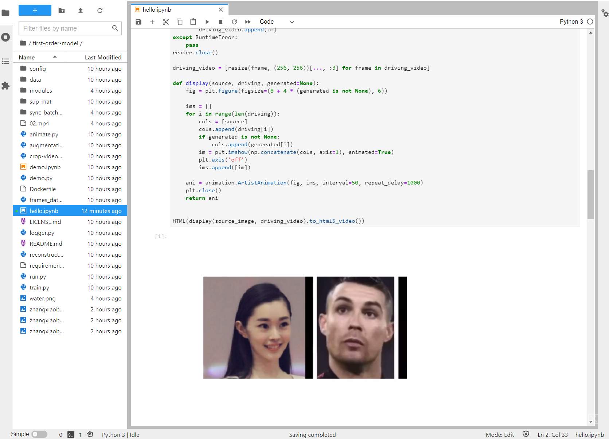Click the Python 3 kernel name button
Screen dimensions: 609x439
(571, 22)
